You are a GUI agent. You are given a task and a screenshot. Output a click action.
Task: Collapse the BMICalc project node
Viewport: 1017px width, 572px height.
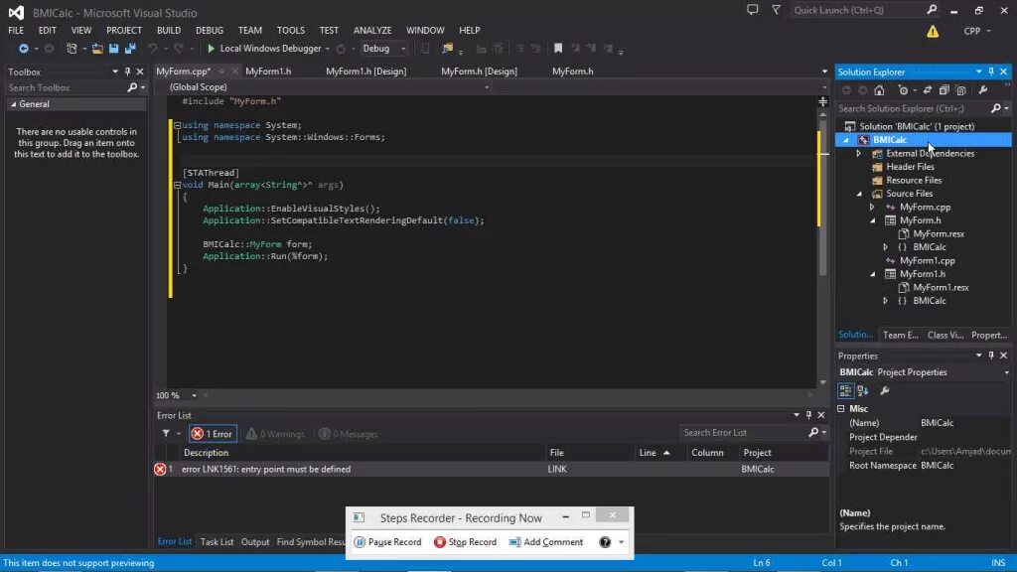click(x=846, y=140)
